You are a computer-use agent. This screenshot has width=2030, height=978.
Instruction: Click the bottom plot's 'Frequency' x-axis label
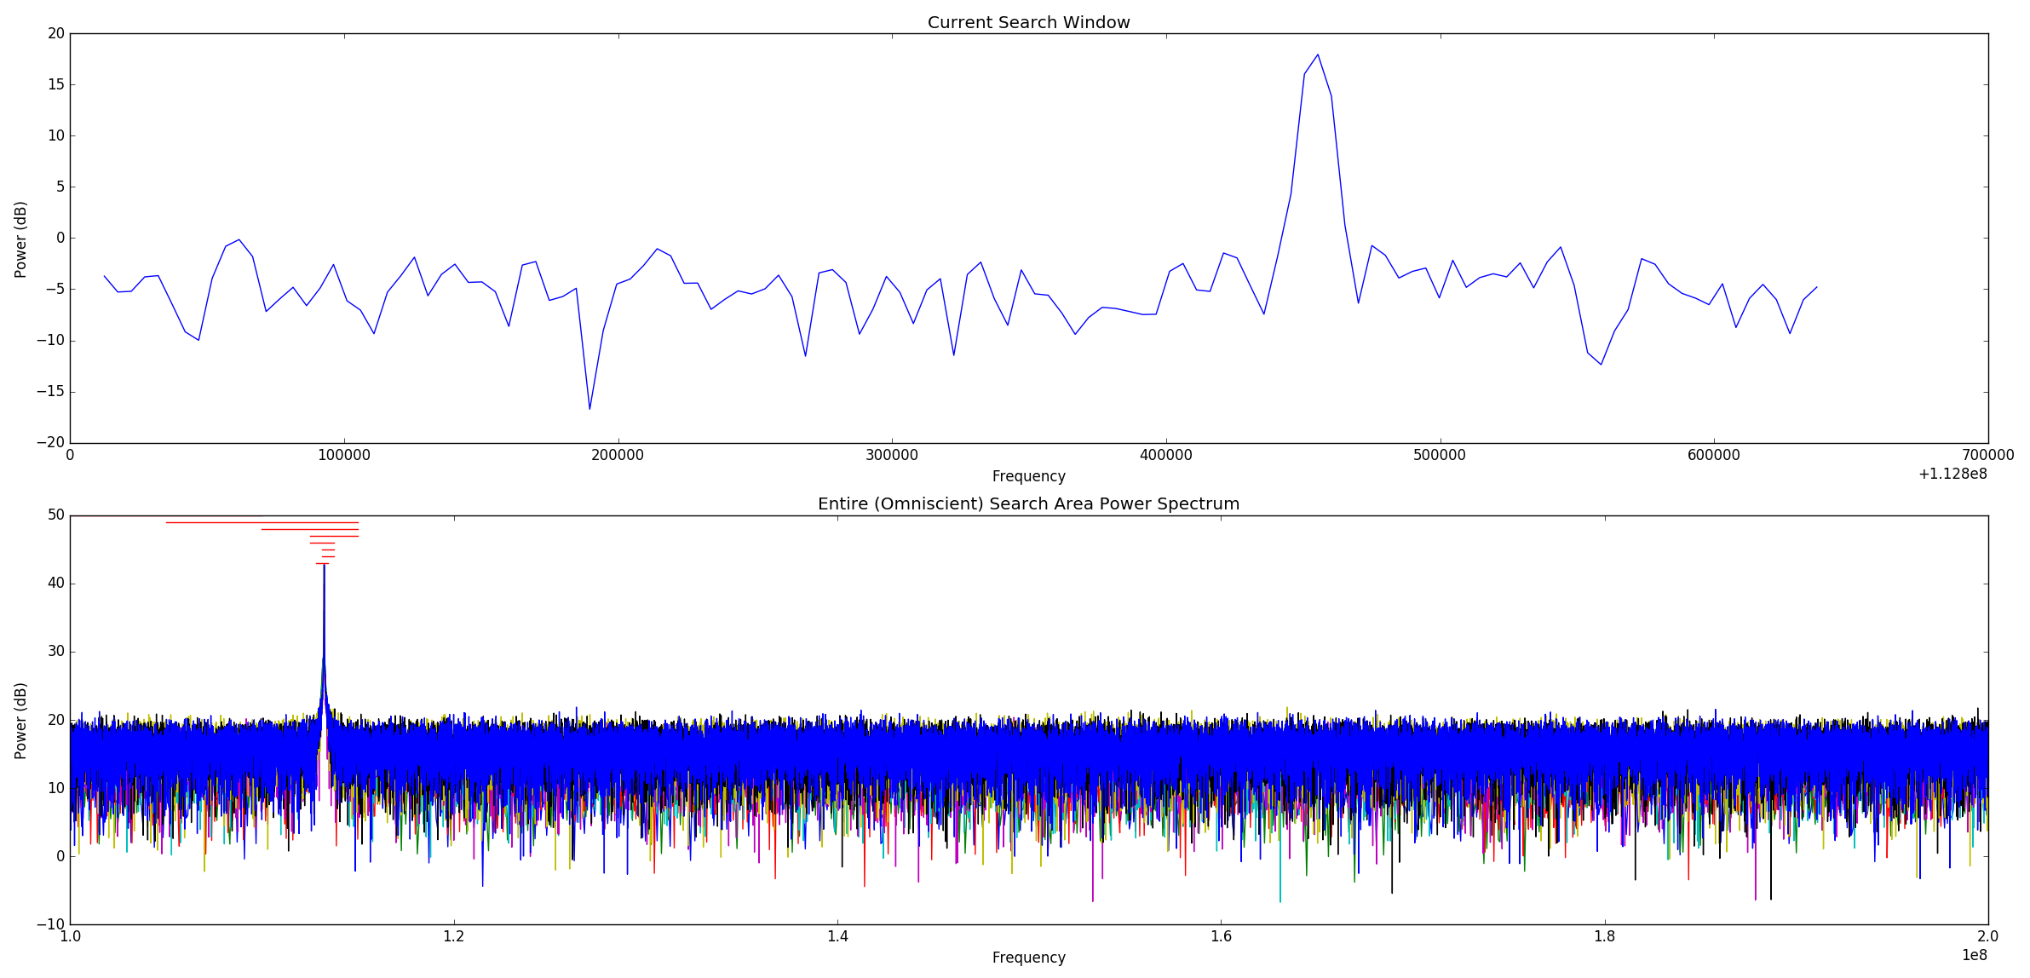1028,958
